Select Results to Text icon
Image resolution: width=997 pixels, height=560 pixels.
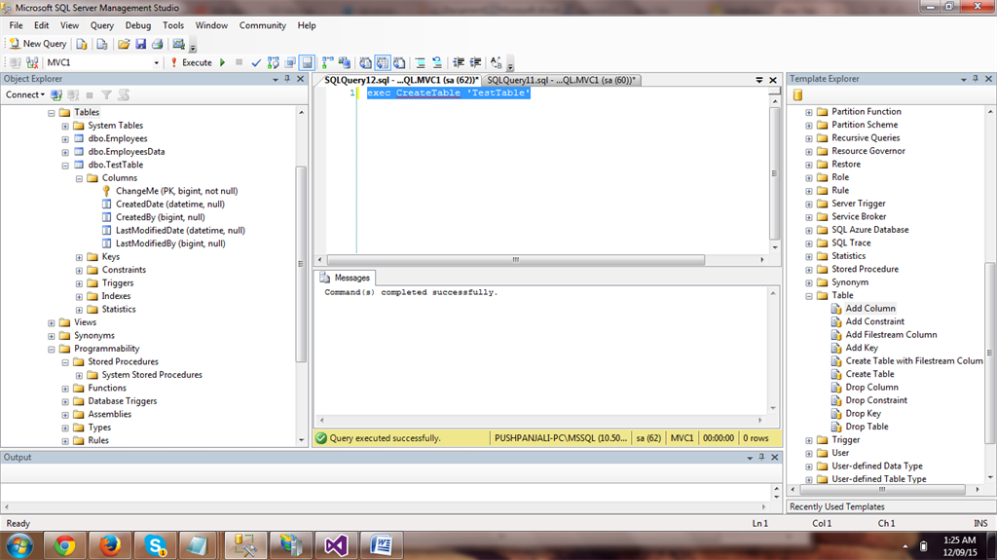(366, 62)
